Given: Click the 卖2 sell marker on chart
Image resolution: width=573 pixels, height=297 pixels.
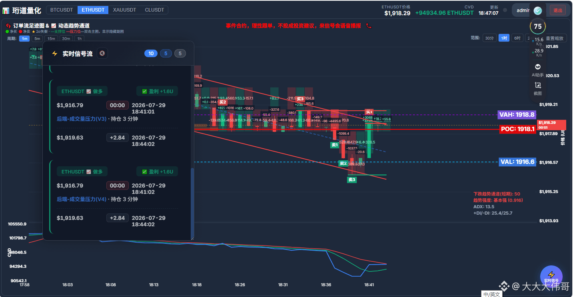Looking at the screenshot, I should tap(343, 163).
